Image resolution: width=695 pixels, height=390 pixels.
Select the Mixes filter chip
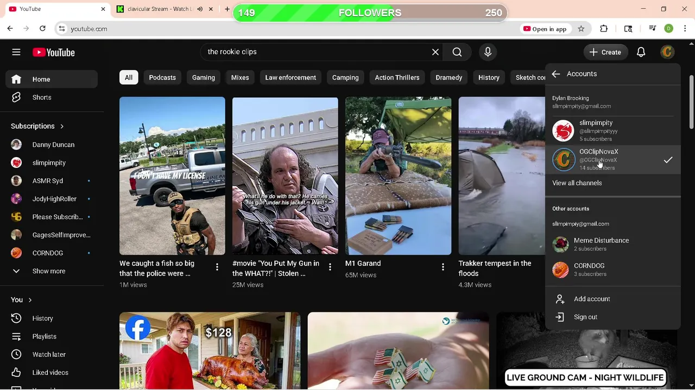(240, 77)
